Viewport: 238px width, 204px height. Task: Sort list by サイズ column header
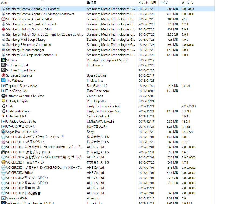click(x=169, y=3)
